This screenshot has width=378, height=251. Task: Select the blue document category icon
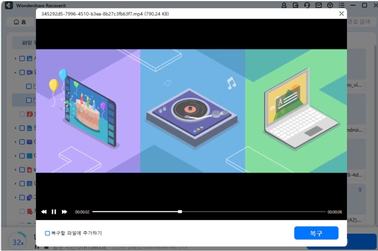coord(29,128)
